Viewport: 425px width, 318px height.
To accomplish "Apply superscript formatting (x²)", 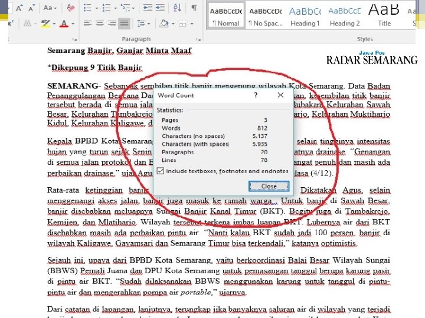I will [x=11, y=24].
